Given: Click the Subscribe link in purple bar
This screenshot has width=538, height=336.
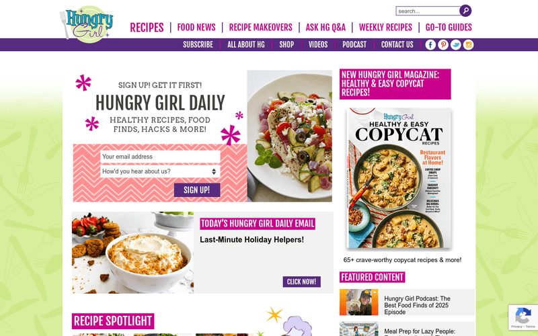Looking at the screenshot, I should pos(198,45).
